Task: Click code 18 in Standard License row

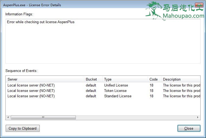Action: pyautogui.click(x=151, y=96)
